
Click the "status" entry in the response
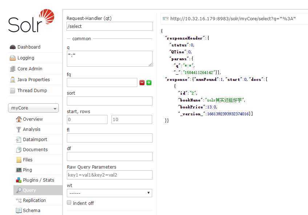[x=182, y=45]
